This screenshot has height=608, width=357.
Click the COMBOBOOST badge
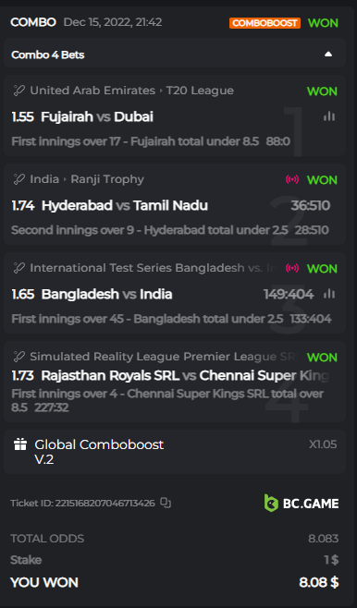(265, 23)
